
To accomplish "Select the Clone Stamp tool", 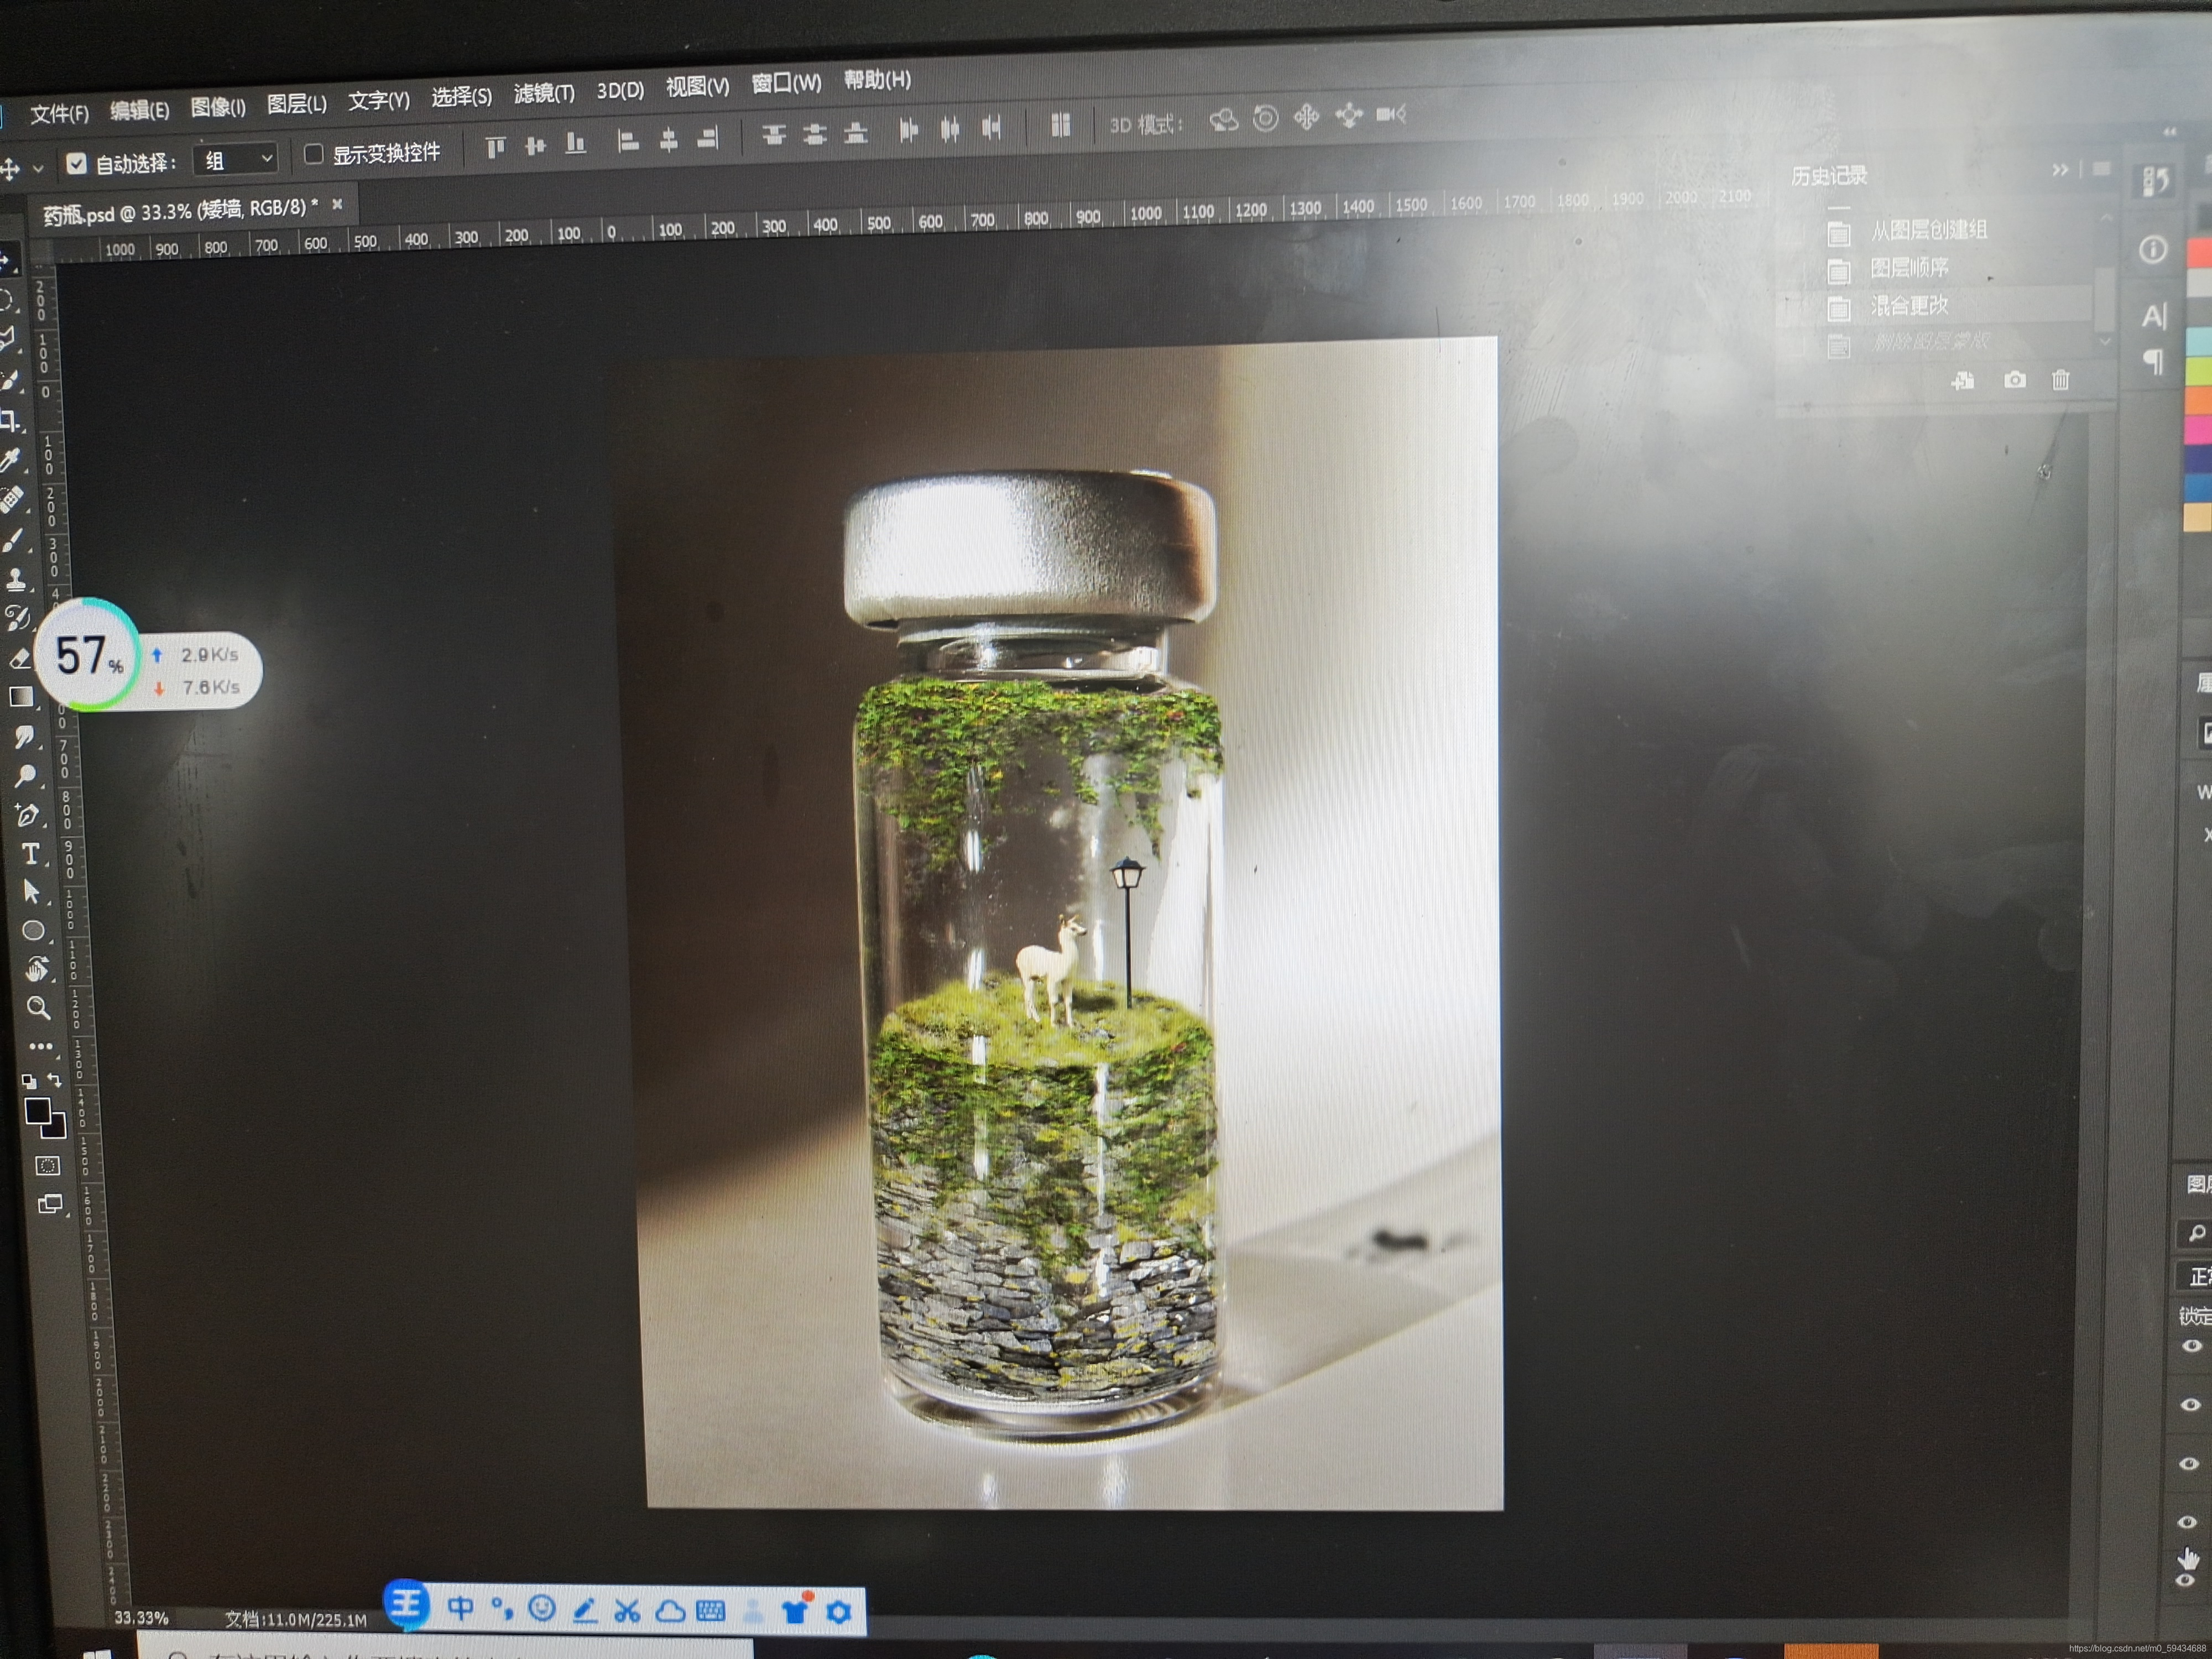I will (x=17, y=579).
